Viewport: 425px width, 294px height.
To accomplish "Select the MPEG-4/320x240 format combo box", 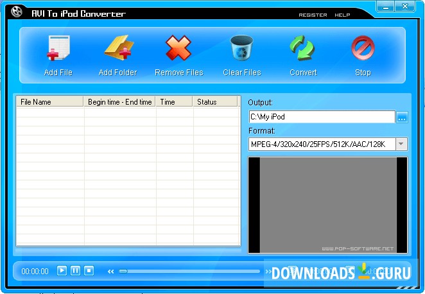I will click(327, 144).
